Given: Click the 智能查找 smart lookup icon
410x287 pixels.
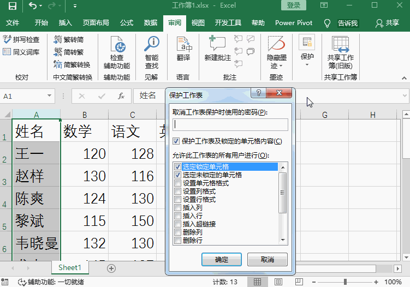Looking at the screenshot, I should click(151, 45).
